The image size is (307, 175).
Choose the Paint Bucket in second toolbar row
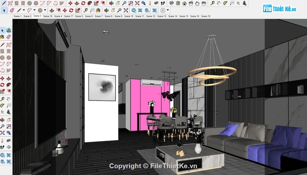click(98, 10)
